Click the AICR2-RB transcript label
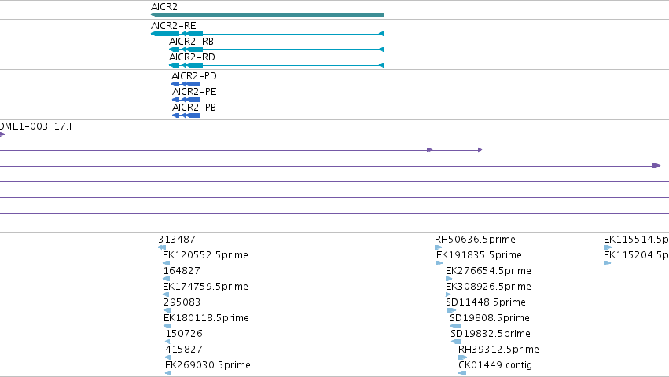Viewport: 669px width, 377px height. click(x=191, y=42)
